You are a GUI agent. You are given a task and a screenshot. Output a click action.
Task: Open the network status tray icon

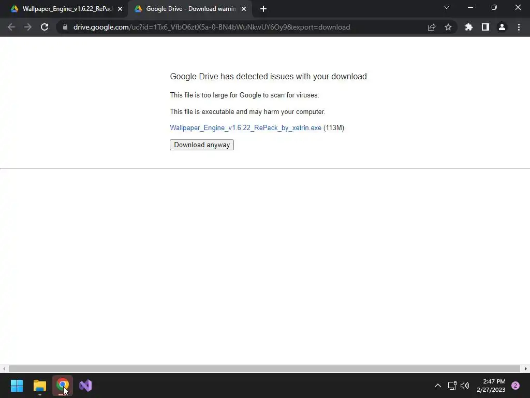click(452, 386)
